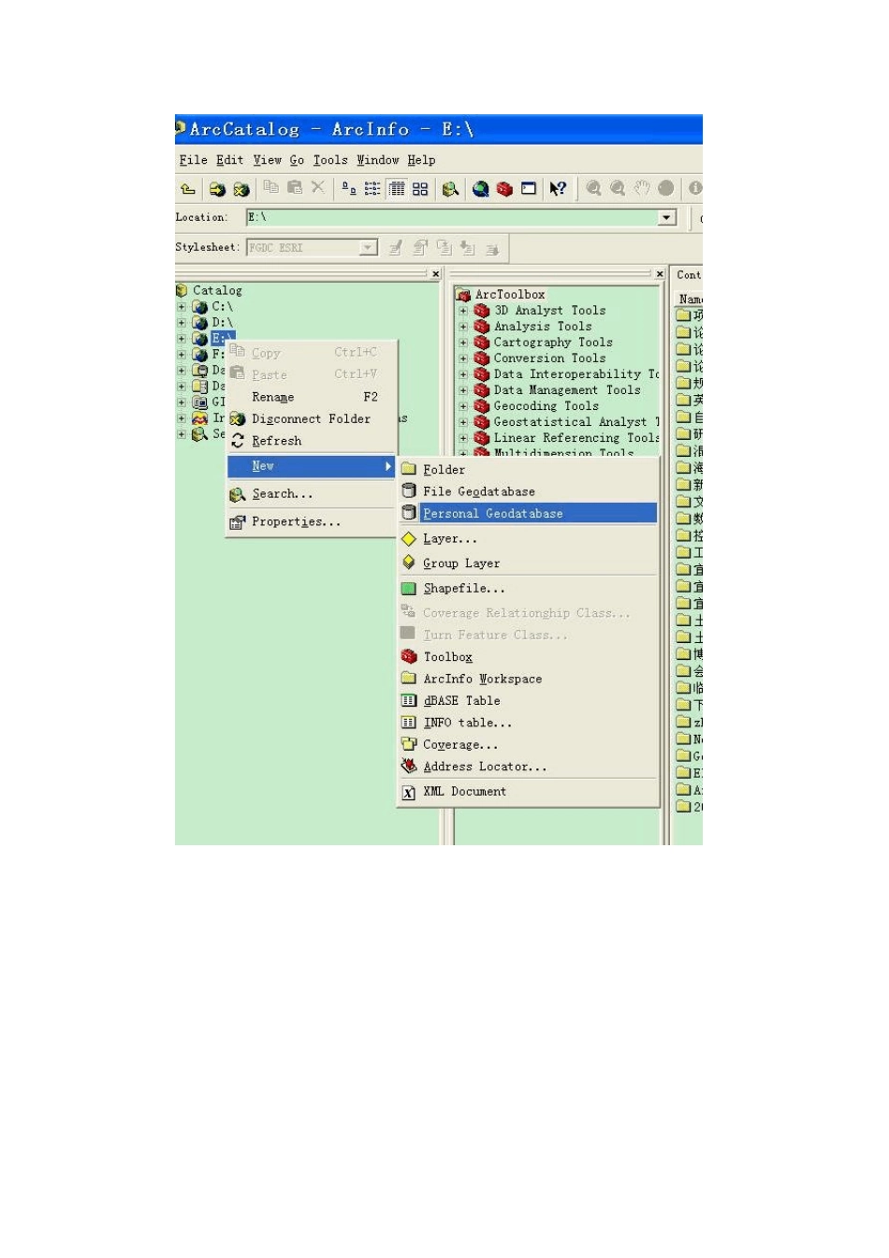Open the Edit menu
The width and height of the screenshot is (889, 1258).
pos(229,160)
